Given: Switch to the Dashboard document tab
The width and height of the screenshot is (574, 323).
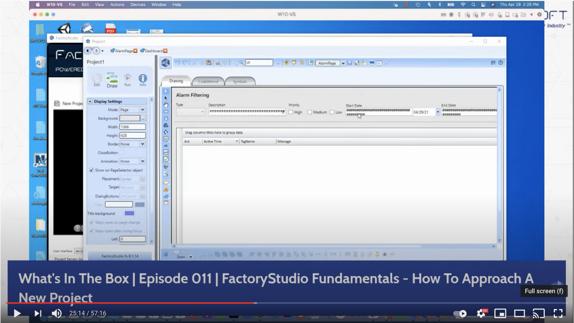Looking at the screenshot, I should tap(154, 51).
